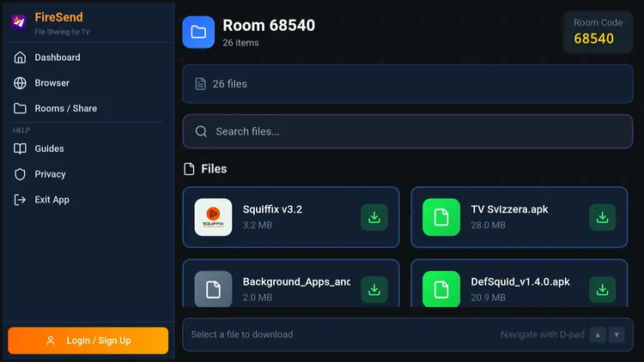This screenshot has width=644, height=362.
Task: Click the Room Code 68540 box
Action: (598, 32)
